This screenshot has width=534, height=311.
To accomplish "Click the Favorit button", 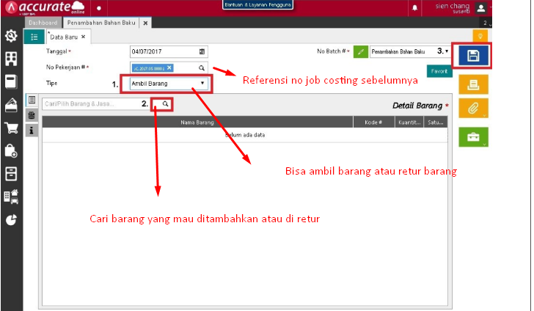I will [x=439, y=71].
